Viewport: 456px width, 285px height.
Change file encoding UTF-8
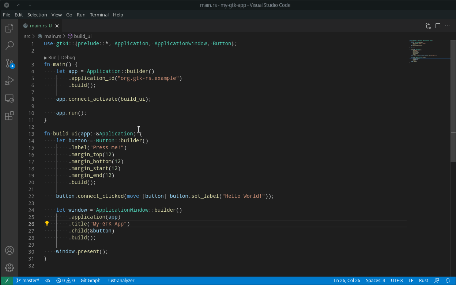point(397,281)
